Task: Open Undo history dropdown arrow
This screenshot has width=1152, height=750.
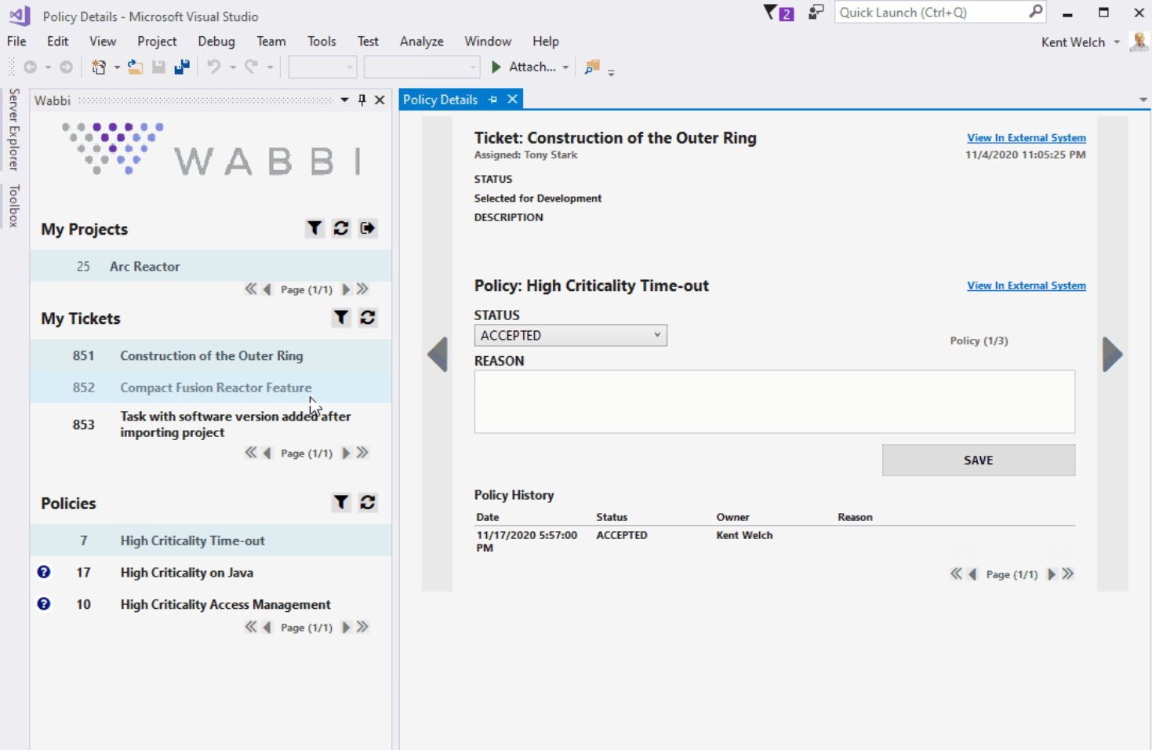Action: coord(233,67)
